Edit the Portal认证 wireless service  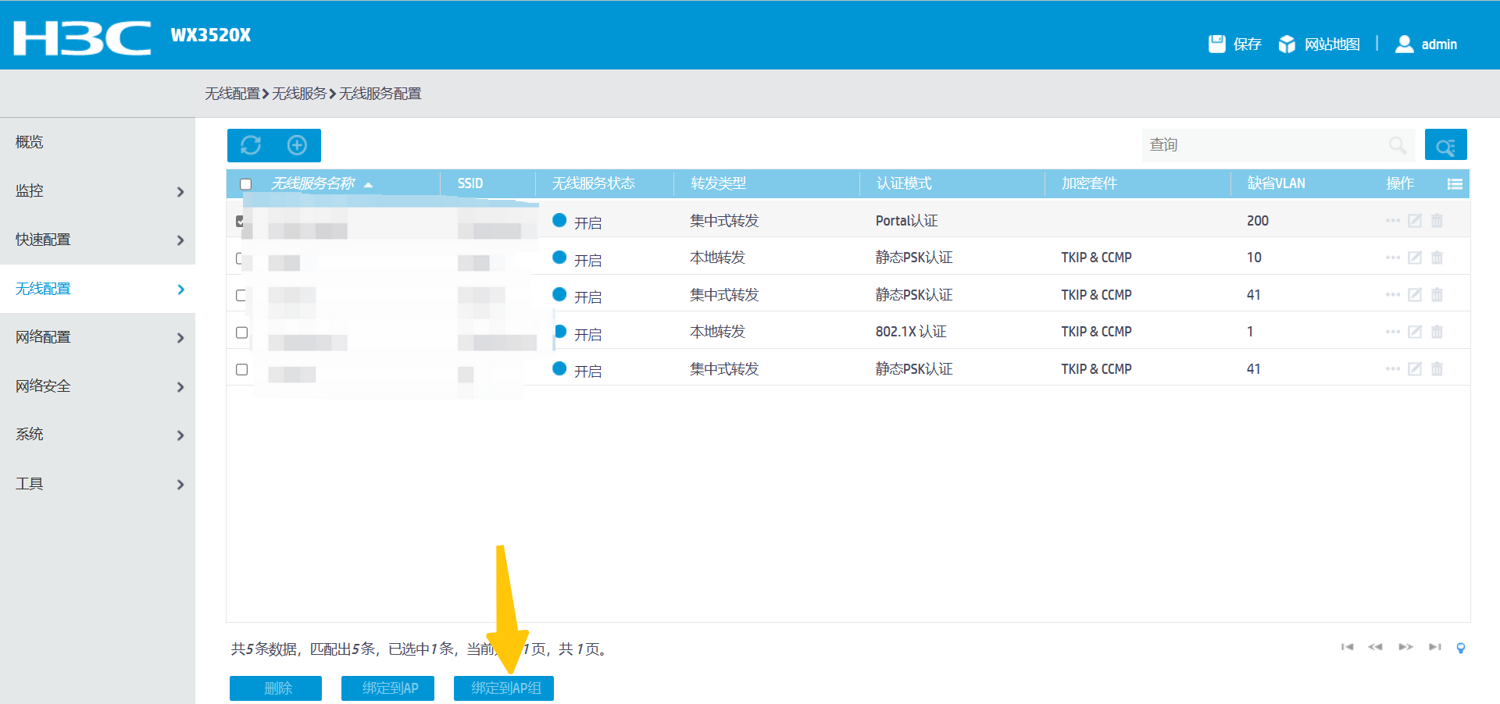[x=1414, y=221]
